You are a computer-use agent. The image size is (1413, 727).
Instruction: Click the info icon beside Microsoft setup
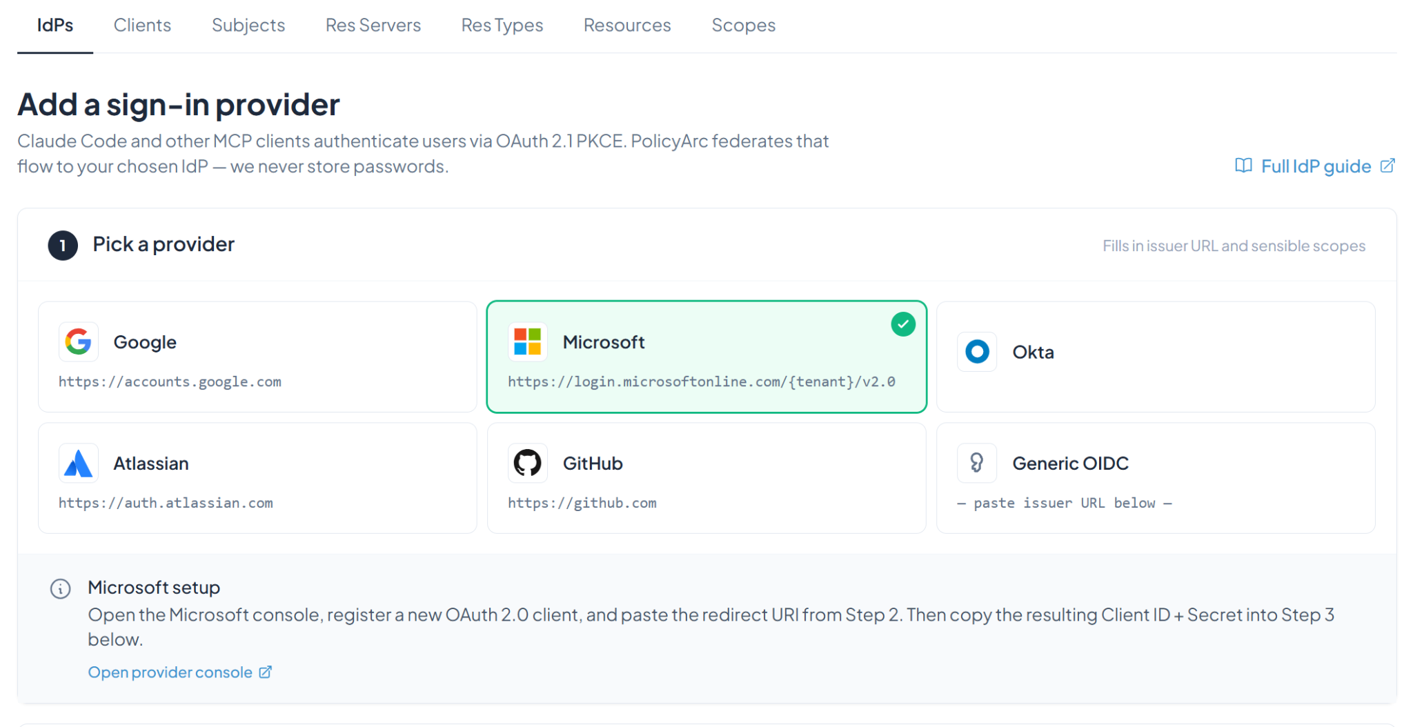coord(61,588)
